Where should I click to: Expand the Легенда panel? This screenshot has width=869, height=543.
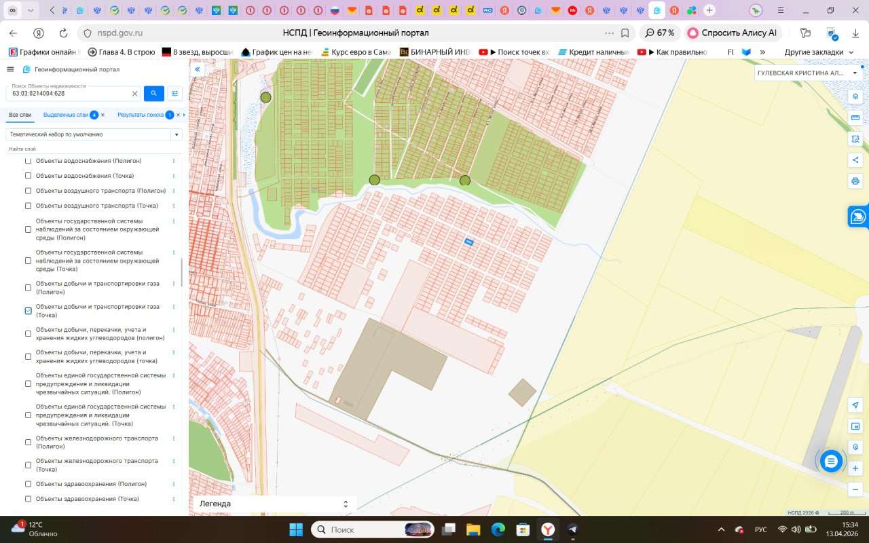tap(273, 504)
